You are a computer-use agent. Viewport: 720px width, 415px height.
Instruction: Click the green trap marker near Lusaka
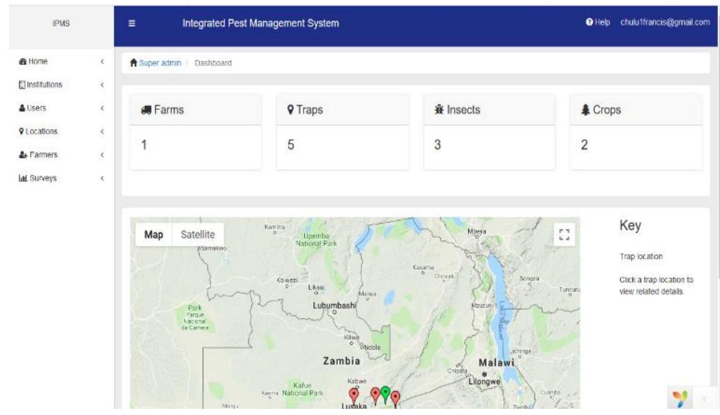(385, 392)
